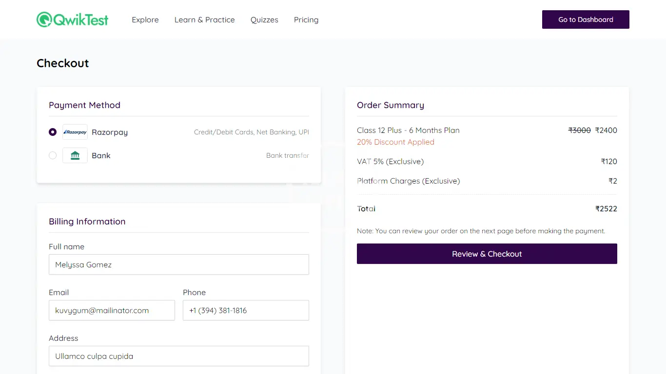This screenshot has height=374, width=666.
Task: Click the 20% Discount Applied text
Action: (395, 142)
